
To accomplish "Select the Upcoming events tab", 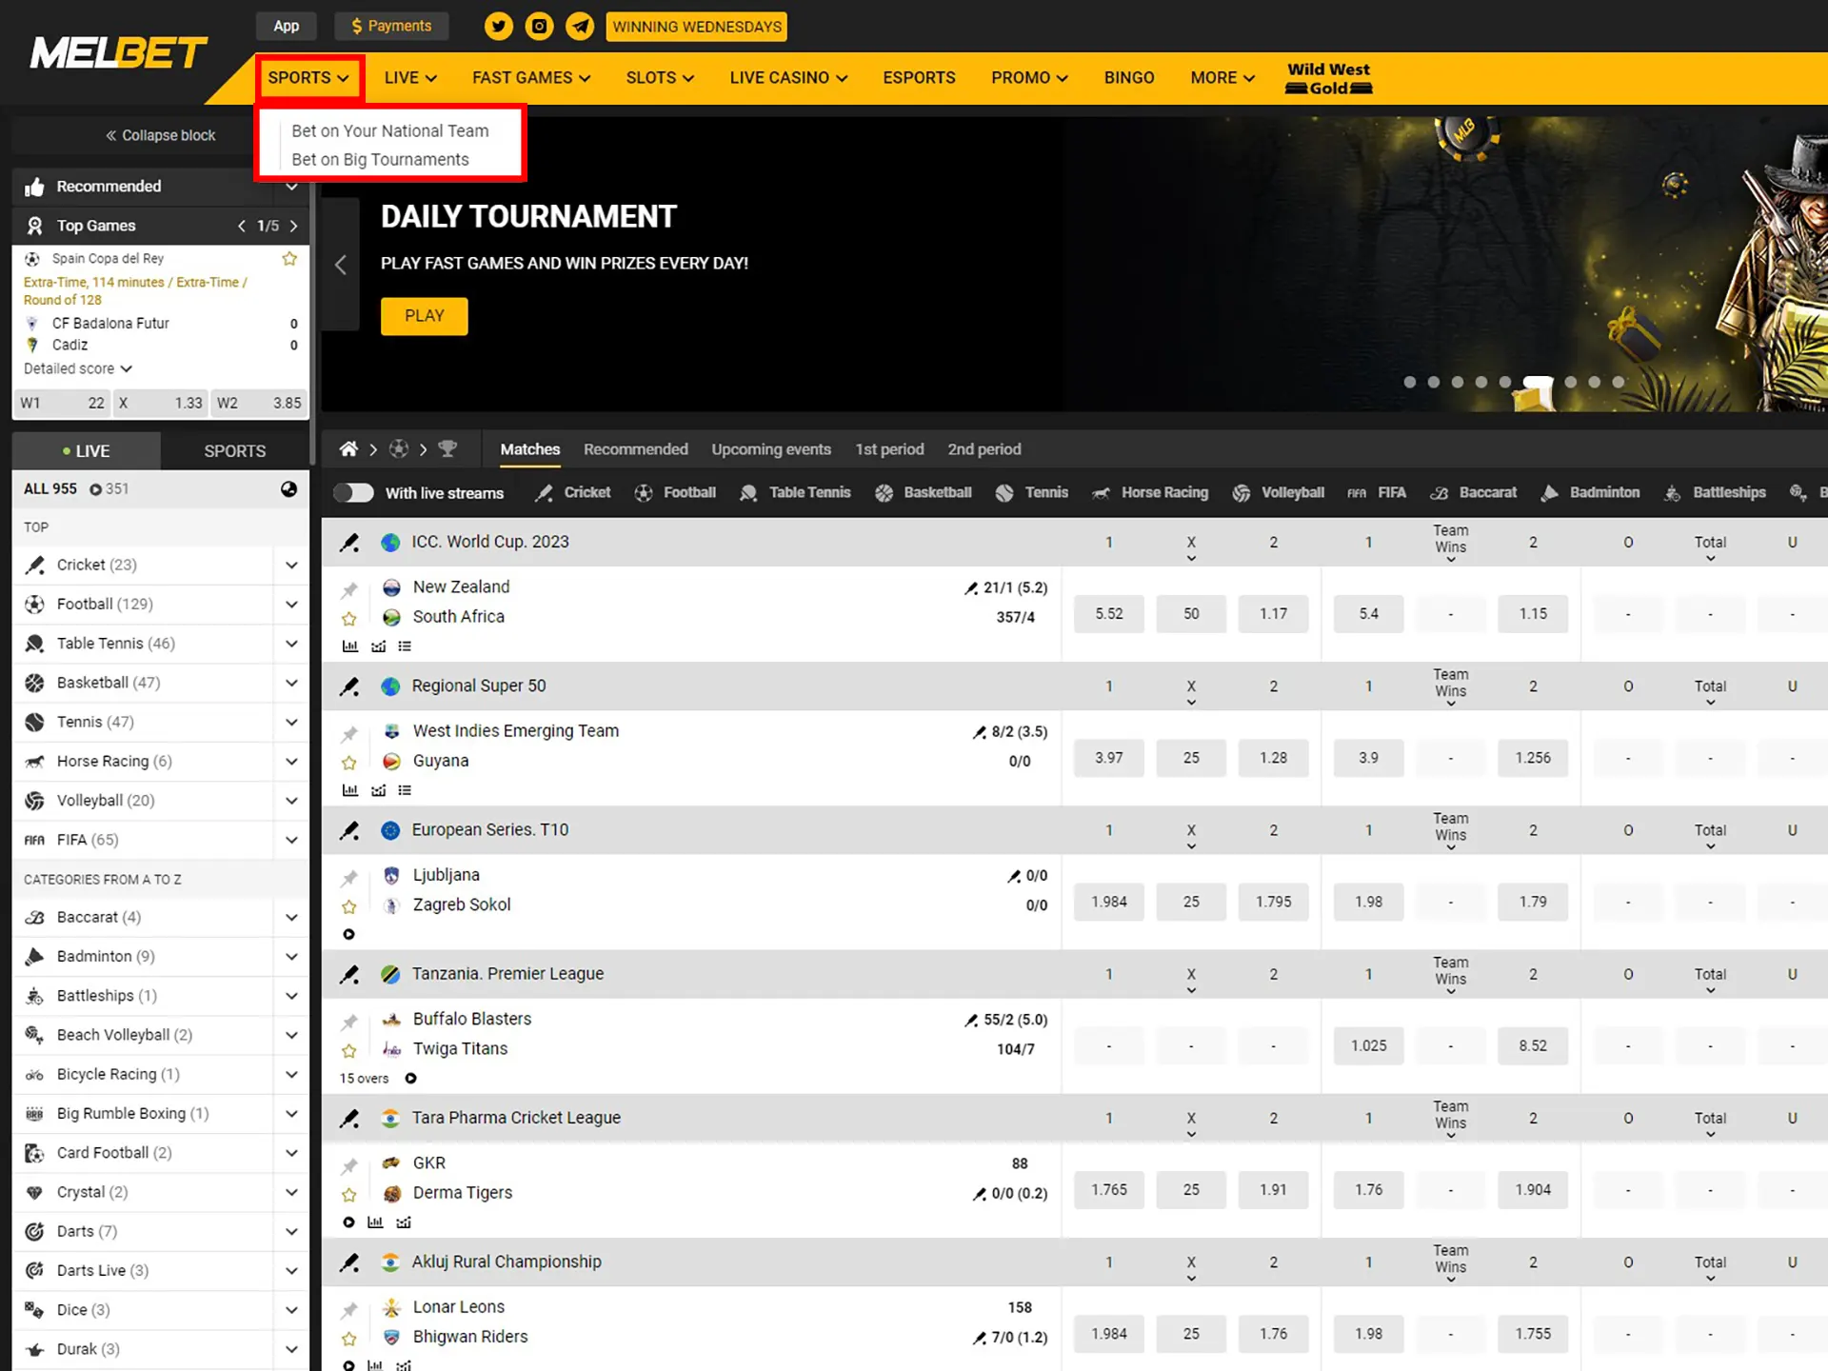I will 770,447.
